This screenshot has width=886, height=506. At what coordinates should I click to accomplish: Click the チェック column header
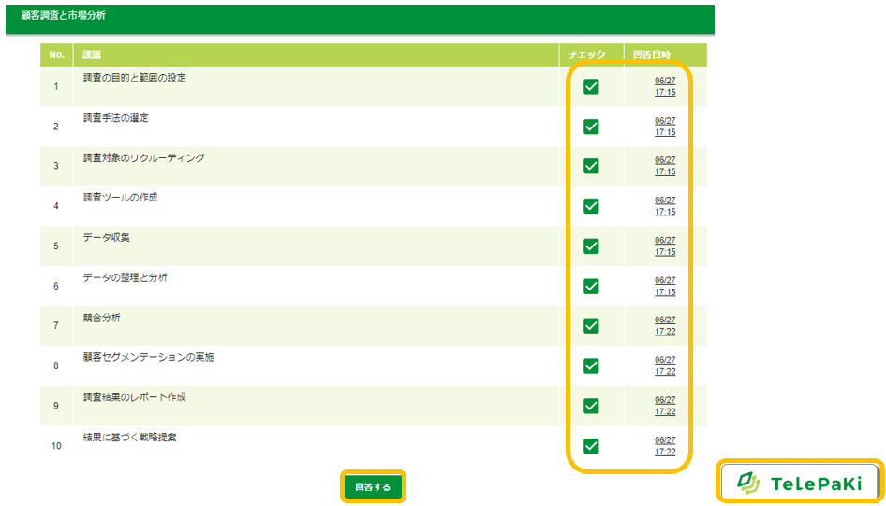pos(587,55)
